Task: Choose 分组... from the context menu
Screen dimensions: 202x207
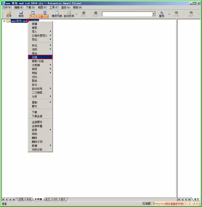Action: pos(40,57)
